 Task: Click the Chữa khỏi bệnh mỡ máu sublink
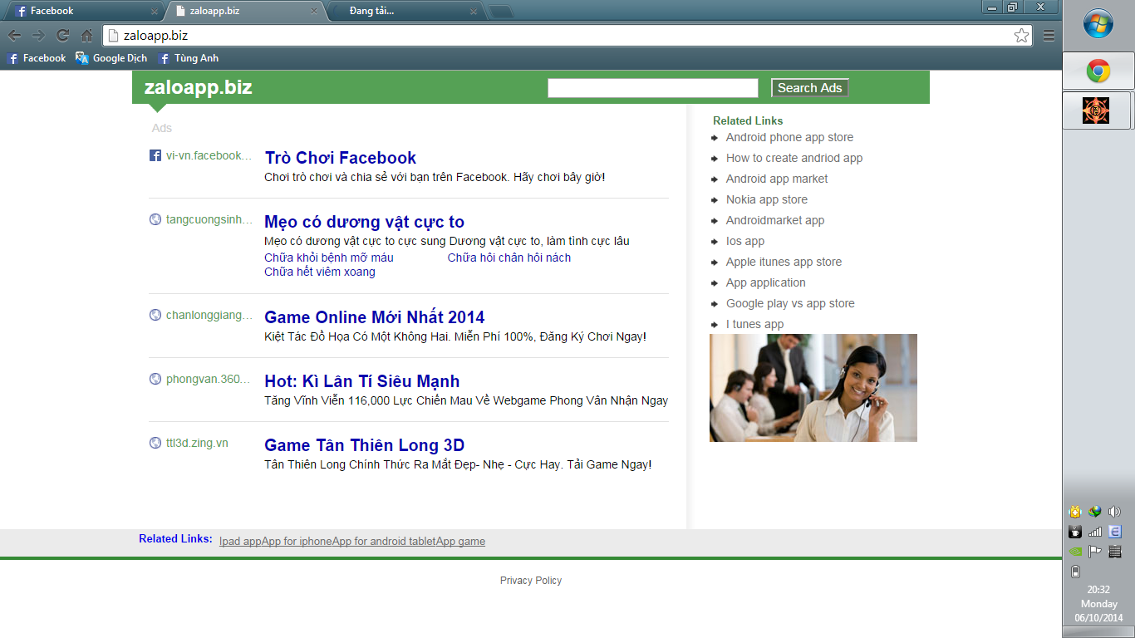click(x=329, y=258)
